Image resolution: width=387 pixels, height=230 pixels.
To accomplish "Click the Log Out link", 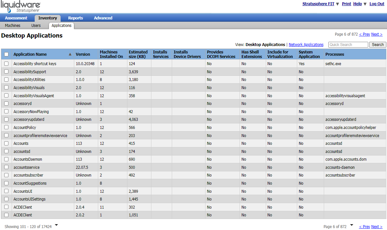I will [377, 4].
